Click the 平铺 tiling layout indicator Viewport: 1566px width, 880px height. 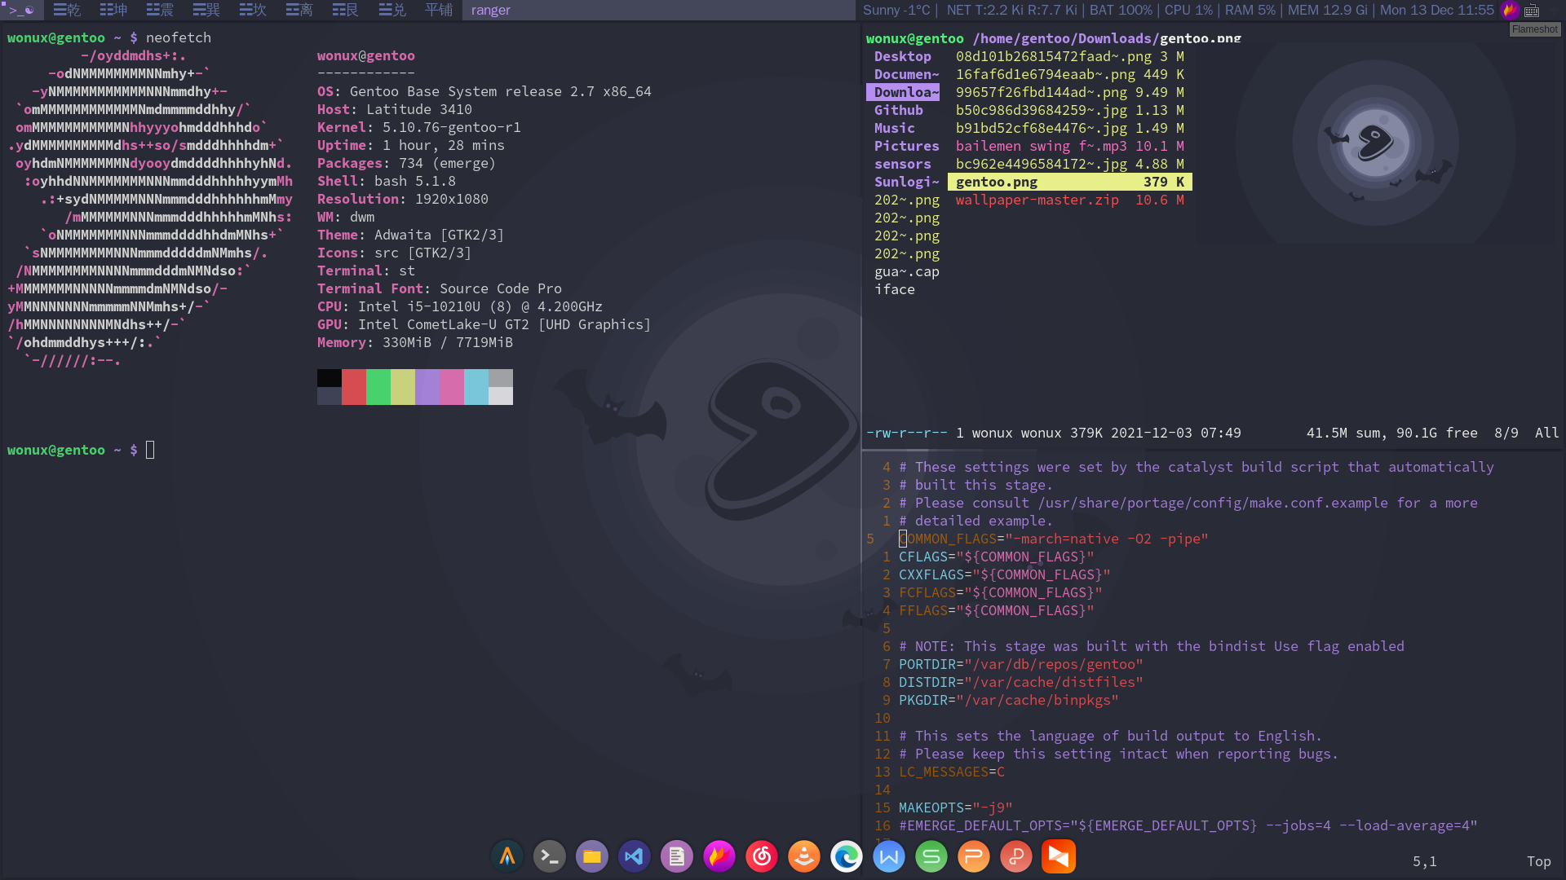pos(439,10)
